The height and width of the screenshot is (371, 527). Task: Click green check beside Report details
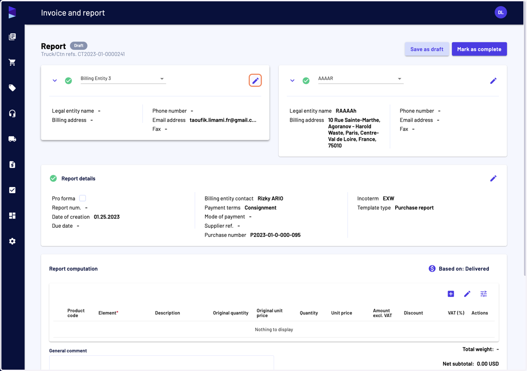(x=53, y=178)
